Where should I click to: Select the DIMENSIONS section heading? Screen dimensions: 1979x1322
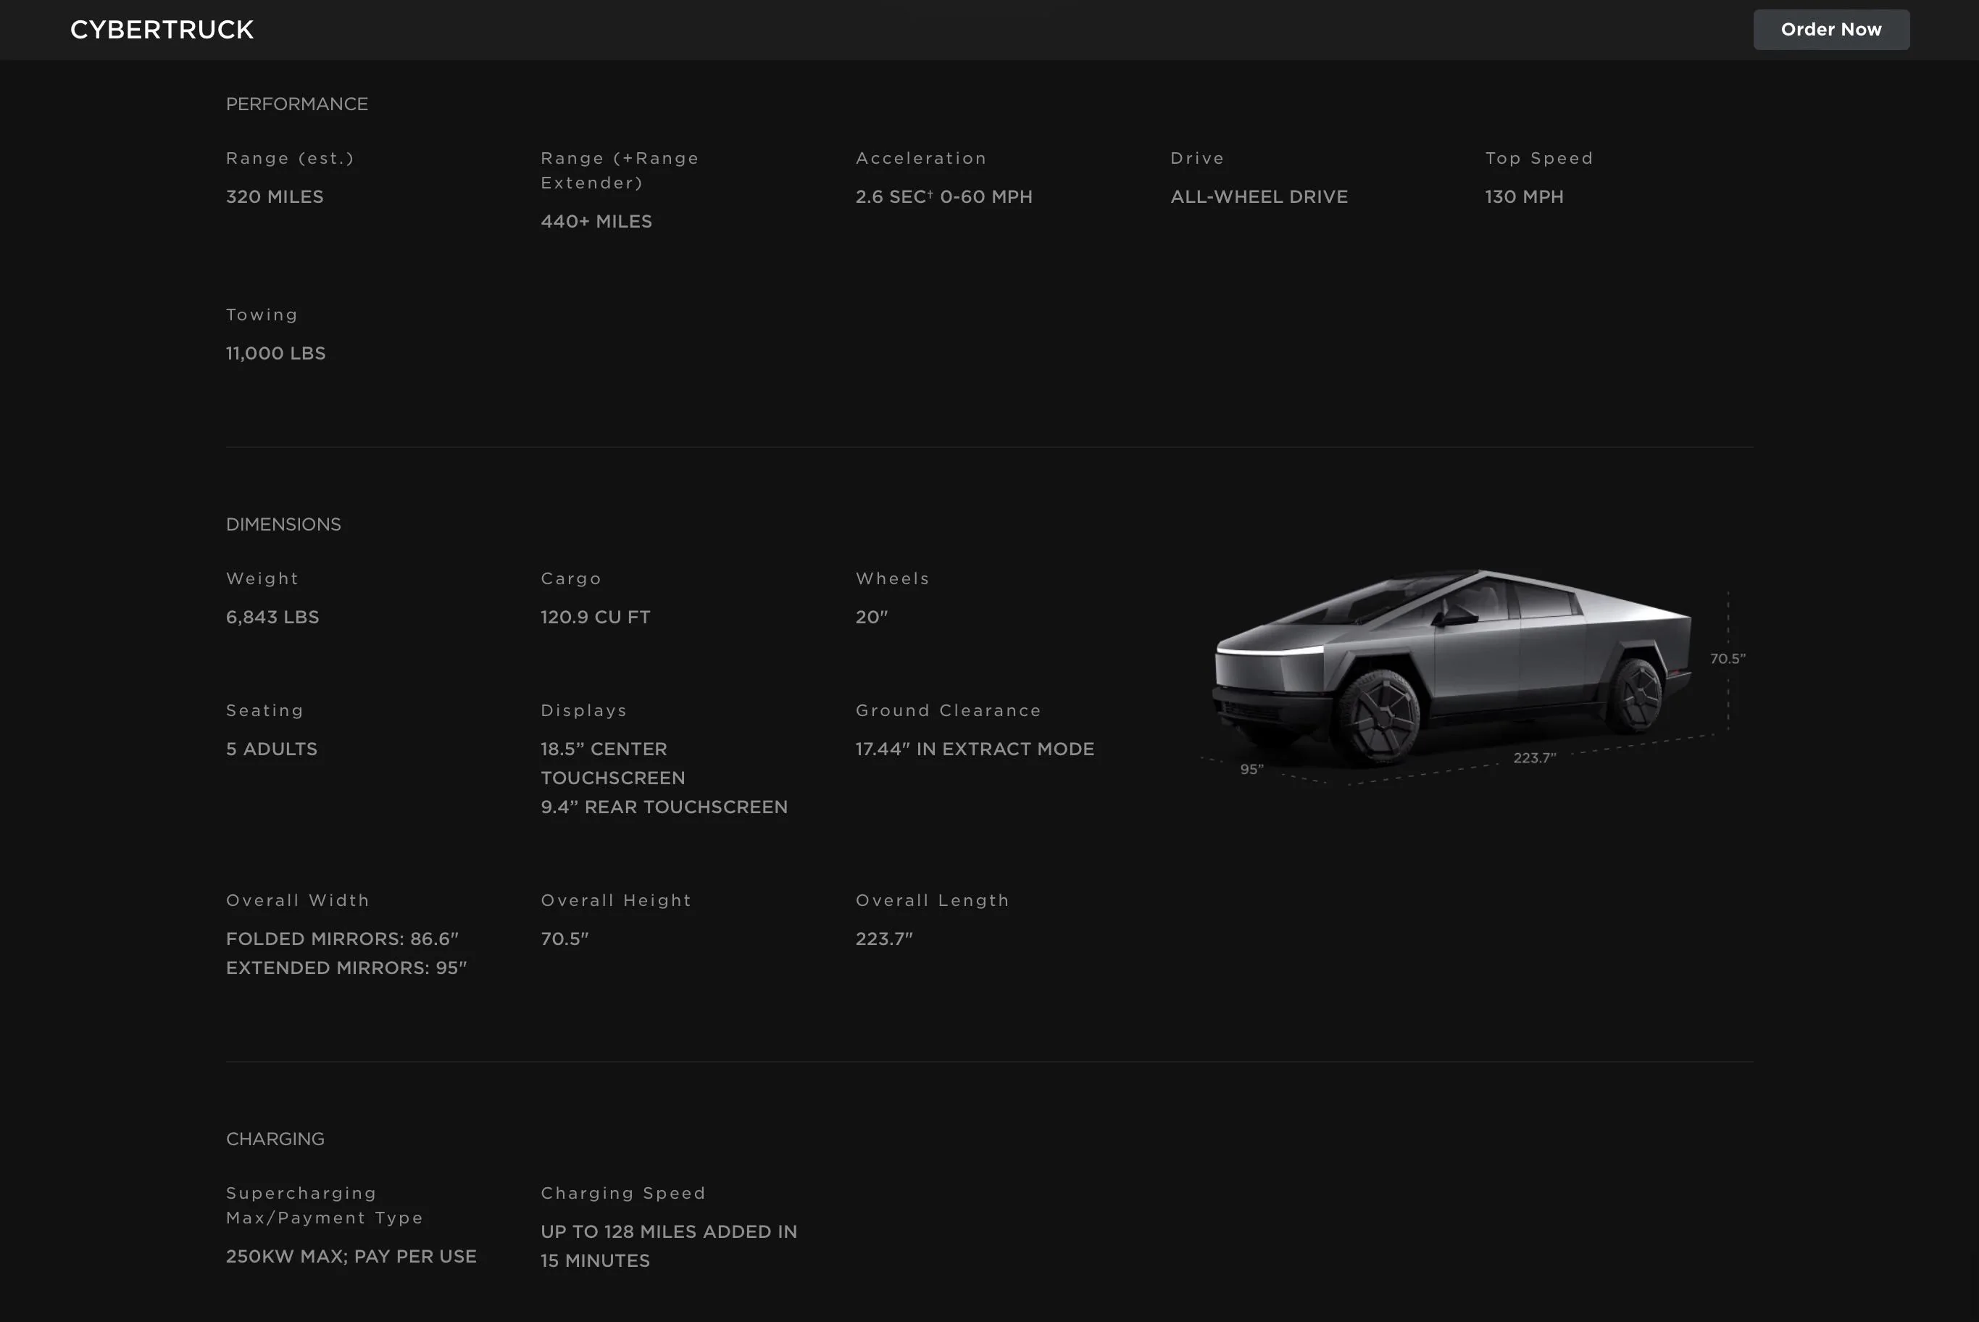[x=283, y=525]
